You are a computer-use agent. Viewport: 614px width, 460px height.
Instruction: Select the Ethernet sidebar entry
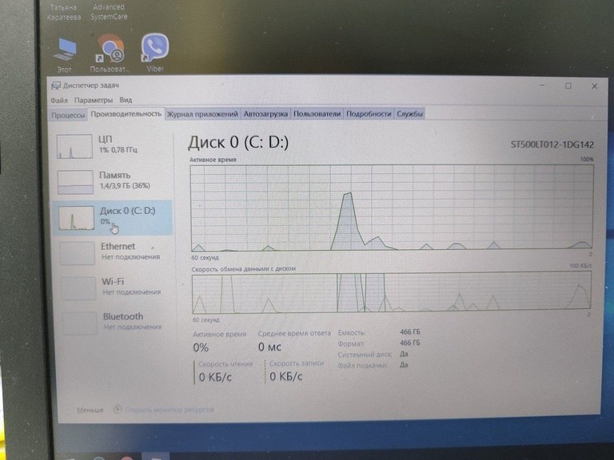pos(114,252)
